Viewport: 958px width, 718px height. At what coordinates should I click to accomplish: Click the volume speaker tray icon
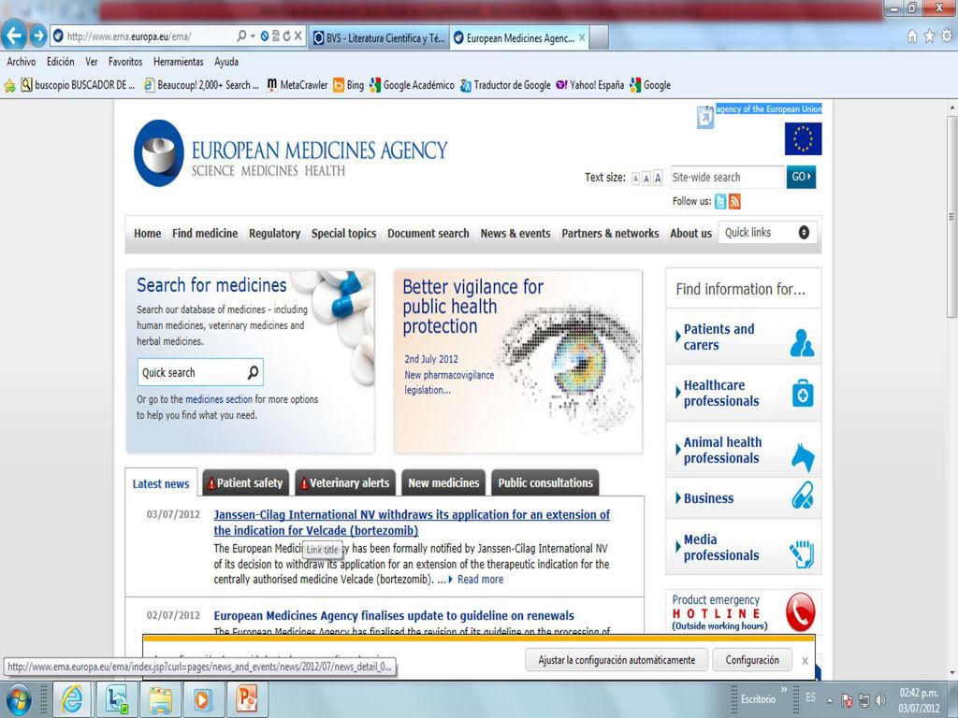click(x=880, y=699)
